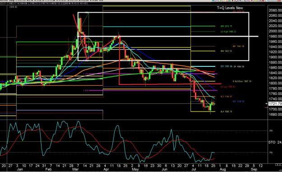Viewport: 282px width, 172px height.
Task: Click the green level label near 2020
Action: 226,26
